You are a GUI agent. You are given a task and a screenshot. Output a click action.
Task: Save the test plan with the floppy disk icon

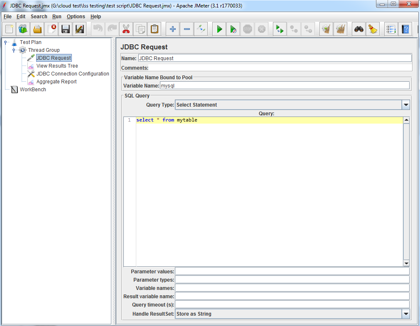[x=66, y=29]
